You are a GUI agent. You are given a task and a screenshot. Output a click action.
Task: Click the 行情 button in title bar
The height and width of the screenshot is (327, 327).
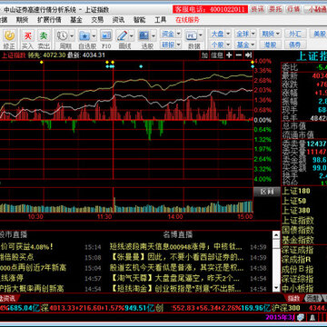click(292, 9)
